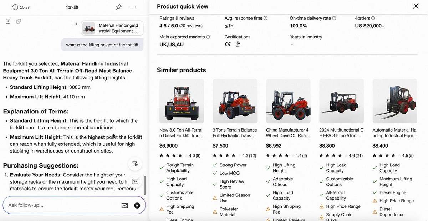Click info icon beside Avg. response time
The width and height of the screenshot is (428, 221).
click(x=265, y=18)
